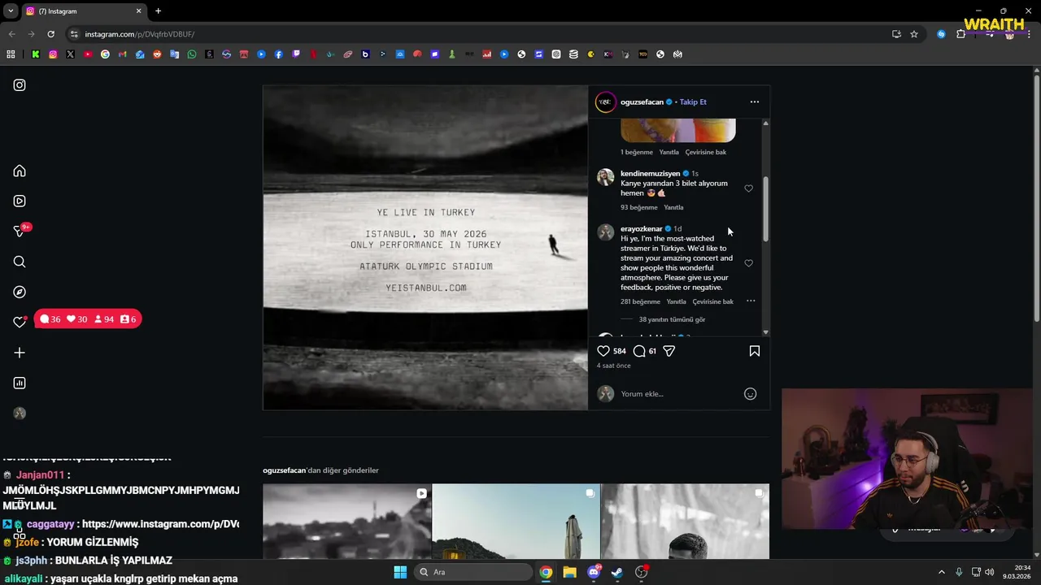This screenshot has height=585, width=1041.
Task: Open post options three-dot menu
Action: tap(755, 102)
